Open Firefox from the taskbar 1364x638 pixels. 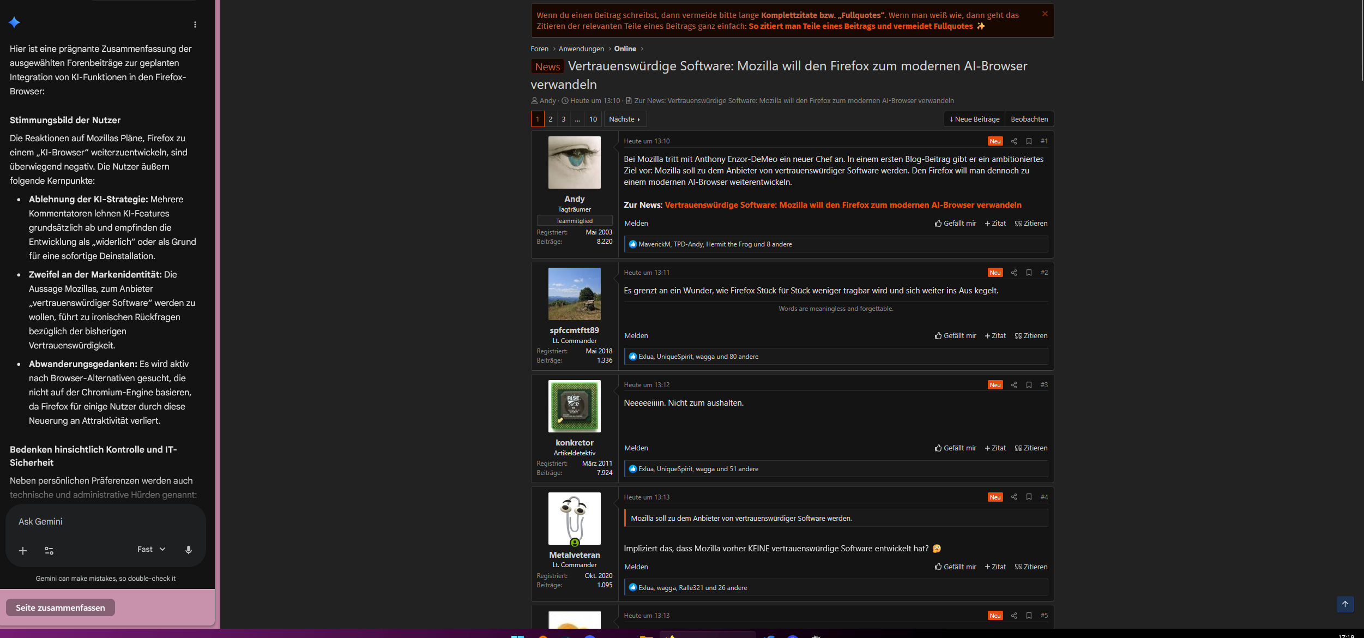pos(544,636)
